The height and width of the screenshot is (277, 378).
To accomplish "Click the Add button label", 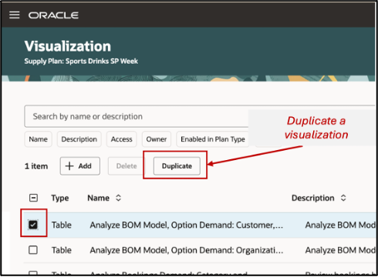I will click(x=85, y=166).
